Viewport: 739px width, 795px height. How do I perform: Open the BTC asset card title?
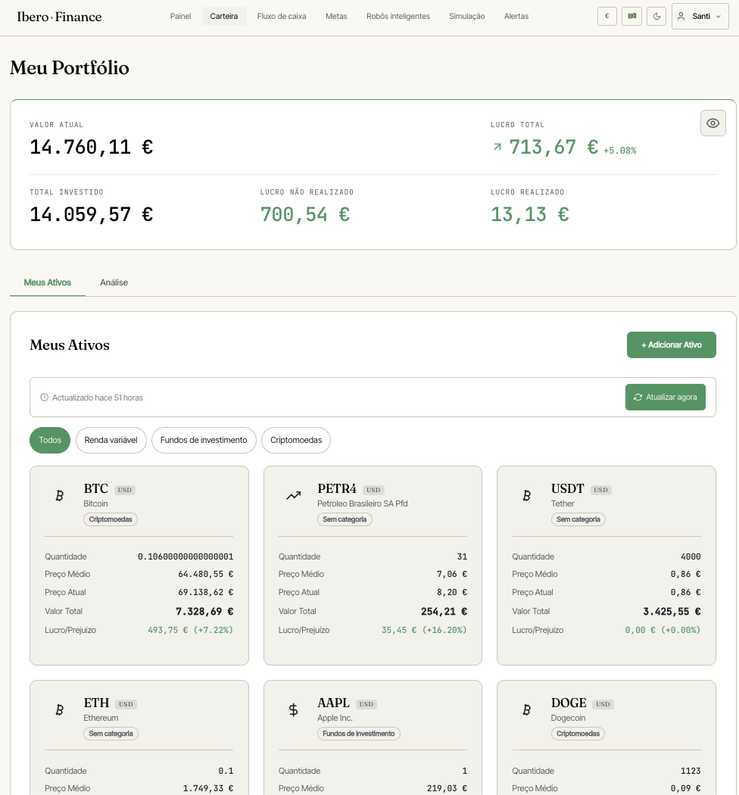click(96, 489)
